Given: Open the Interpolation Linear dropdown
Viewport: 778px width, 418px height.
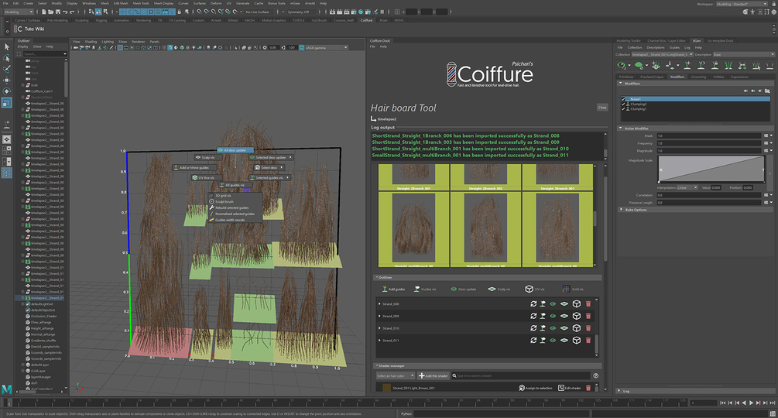Looking at the screenshot, I should pos(687,187).
